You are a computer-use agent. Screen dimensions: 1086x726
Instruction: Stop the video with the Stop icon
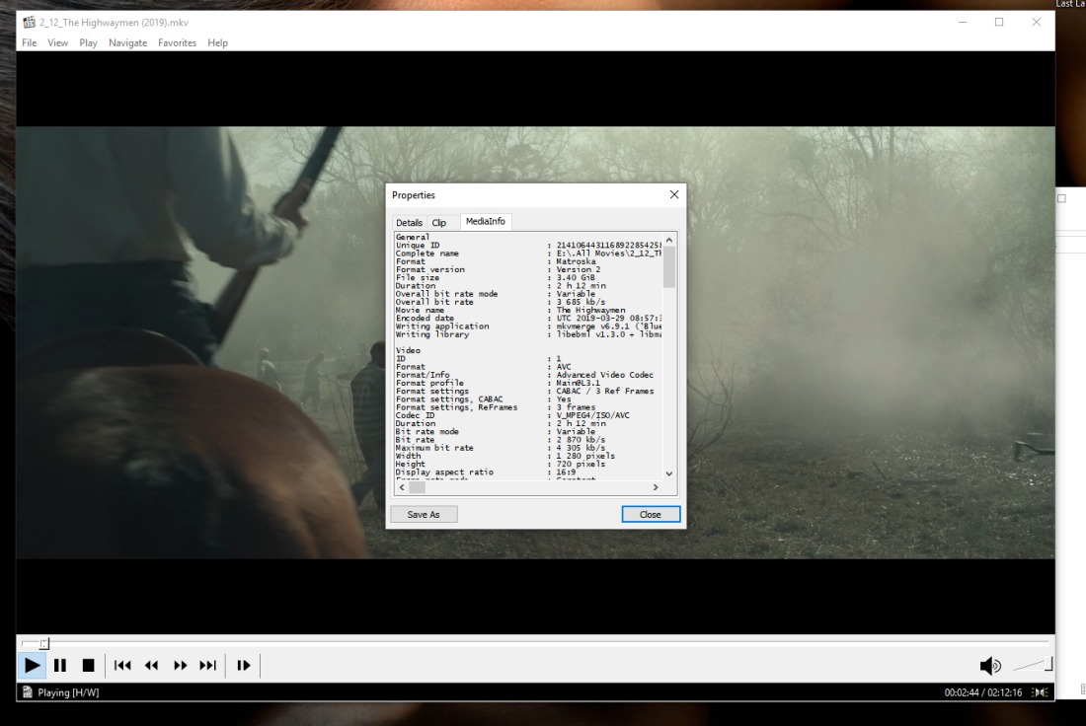(88, 666)
